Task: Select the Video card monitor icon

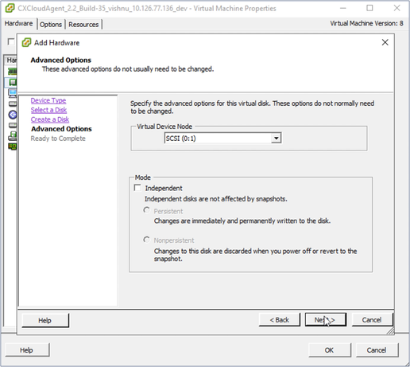Action: 13,93
